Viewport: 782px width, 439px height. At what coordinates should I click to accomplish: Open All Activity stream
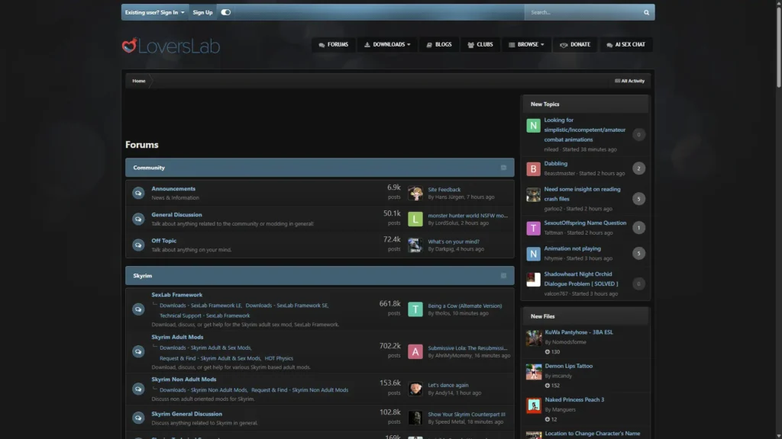click(x=629, y=81)
